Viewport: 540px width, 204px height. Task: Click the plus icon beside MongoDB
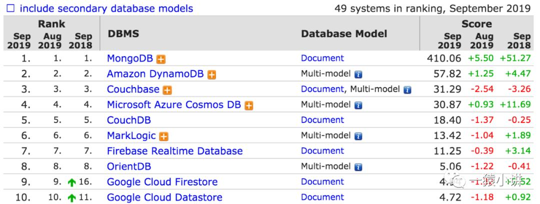(161, 59)
